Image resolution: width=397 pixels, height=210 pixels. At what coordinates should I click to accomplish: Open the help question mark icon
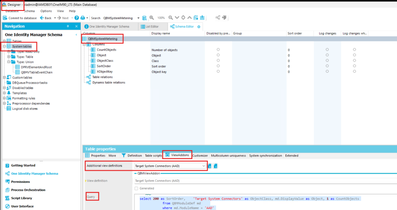(77, 18)
